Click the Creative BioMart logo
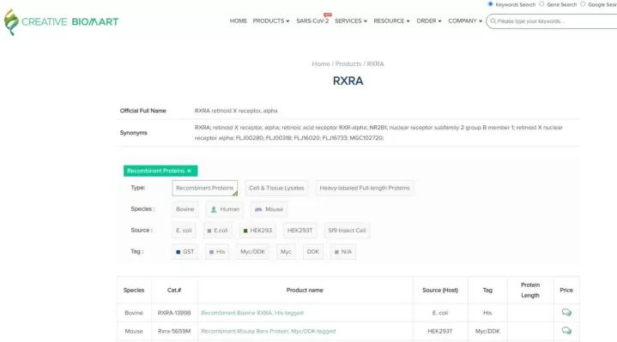The image size is (617, 342). click(x=61, y=22)
